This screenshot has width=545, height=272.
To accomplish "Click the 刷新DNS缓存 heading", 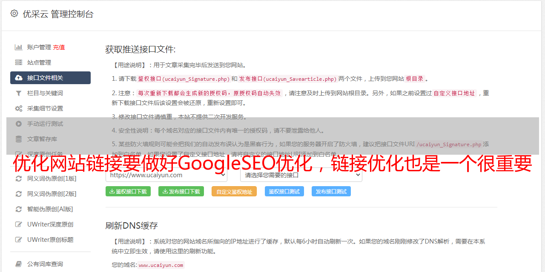I will coord(132,225).
